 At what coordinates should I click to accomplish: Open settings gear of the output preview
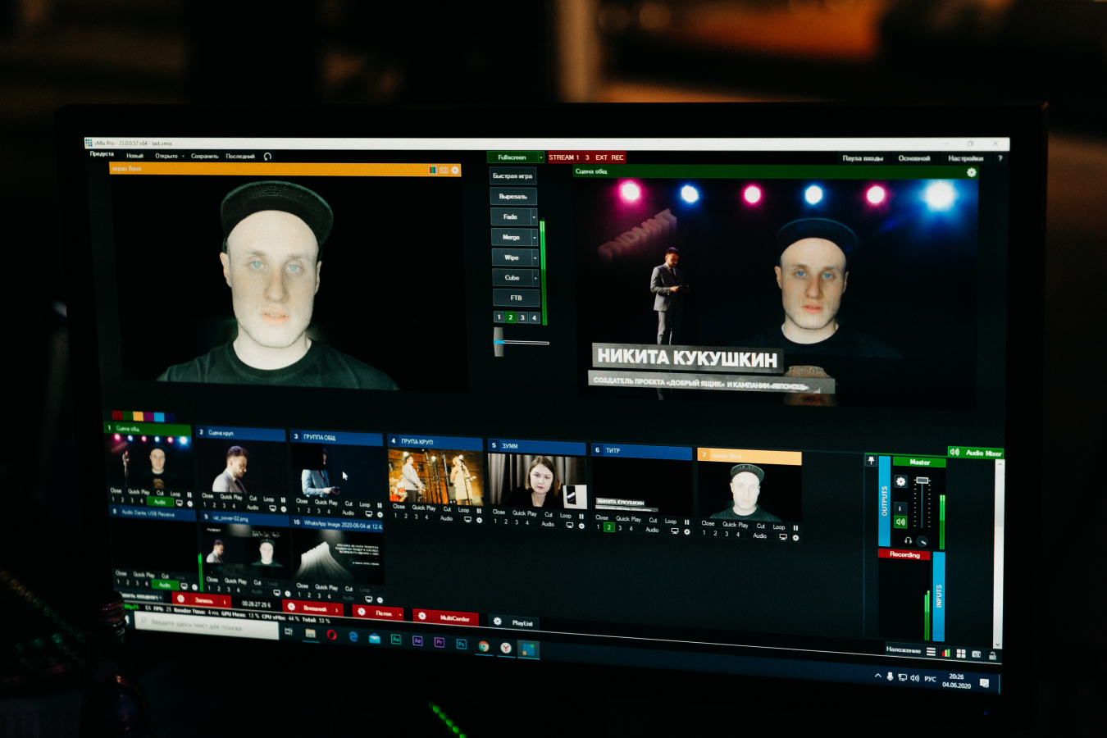[971, 172]
